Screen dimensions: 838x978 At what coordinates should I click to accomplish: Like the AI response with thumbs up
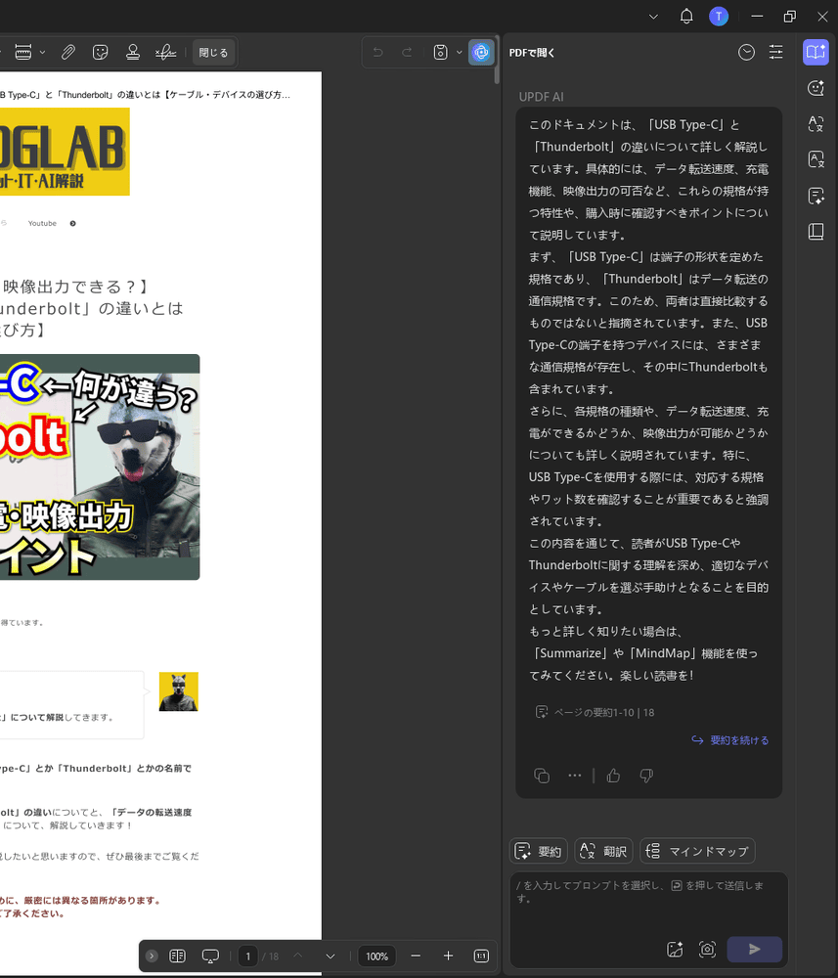(613, 776)
